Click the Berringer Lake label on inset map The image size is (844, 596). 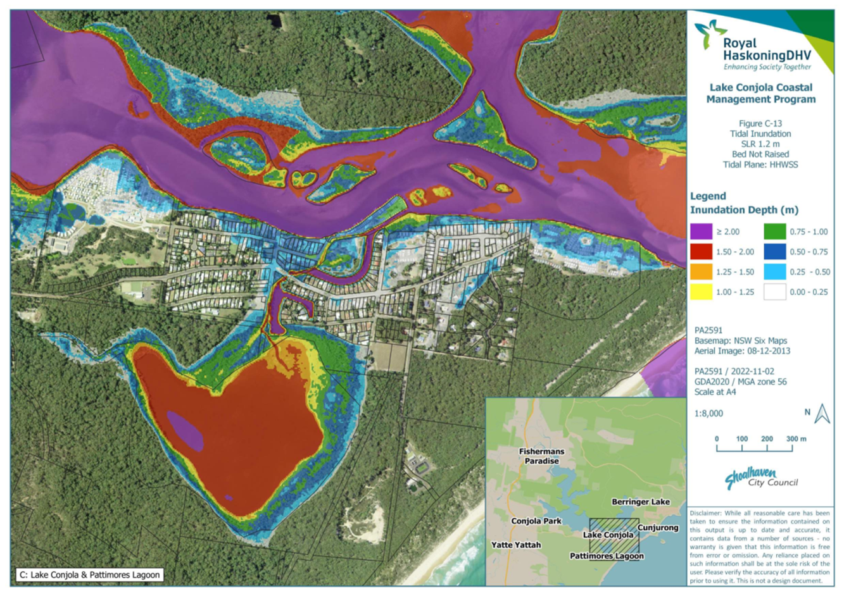pos(640,502)
